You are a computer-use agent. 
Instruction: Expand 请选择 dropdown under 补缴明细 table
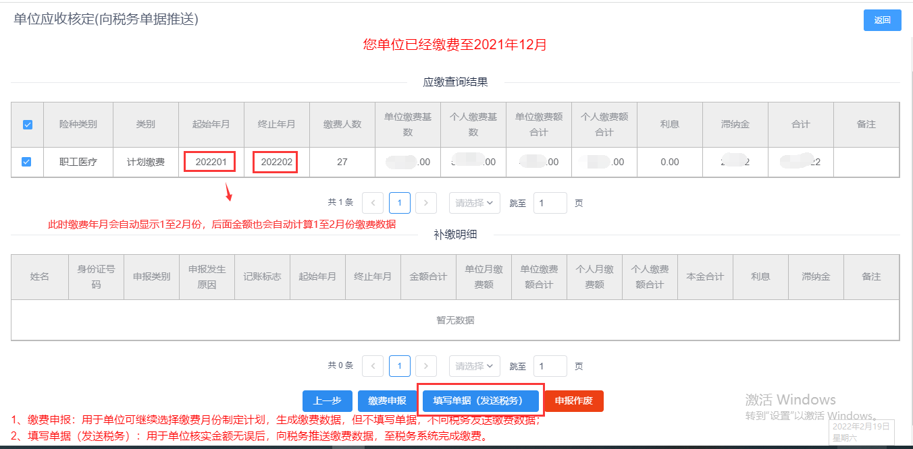(x=474, y=366)
